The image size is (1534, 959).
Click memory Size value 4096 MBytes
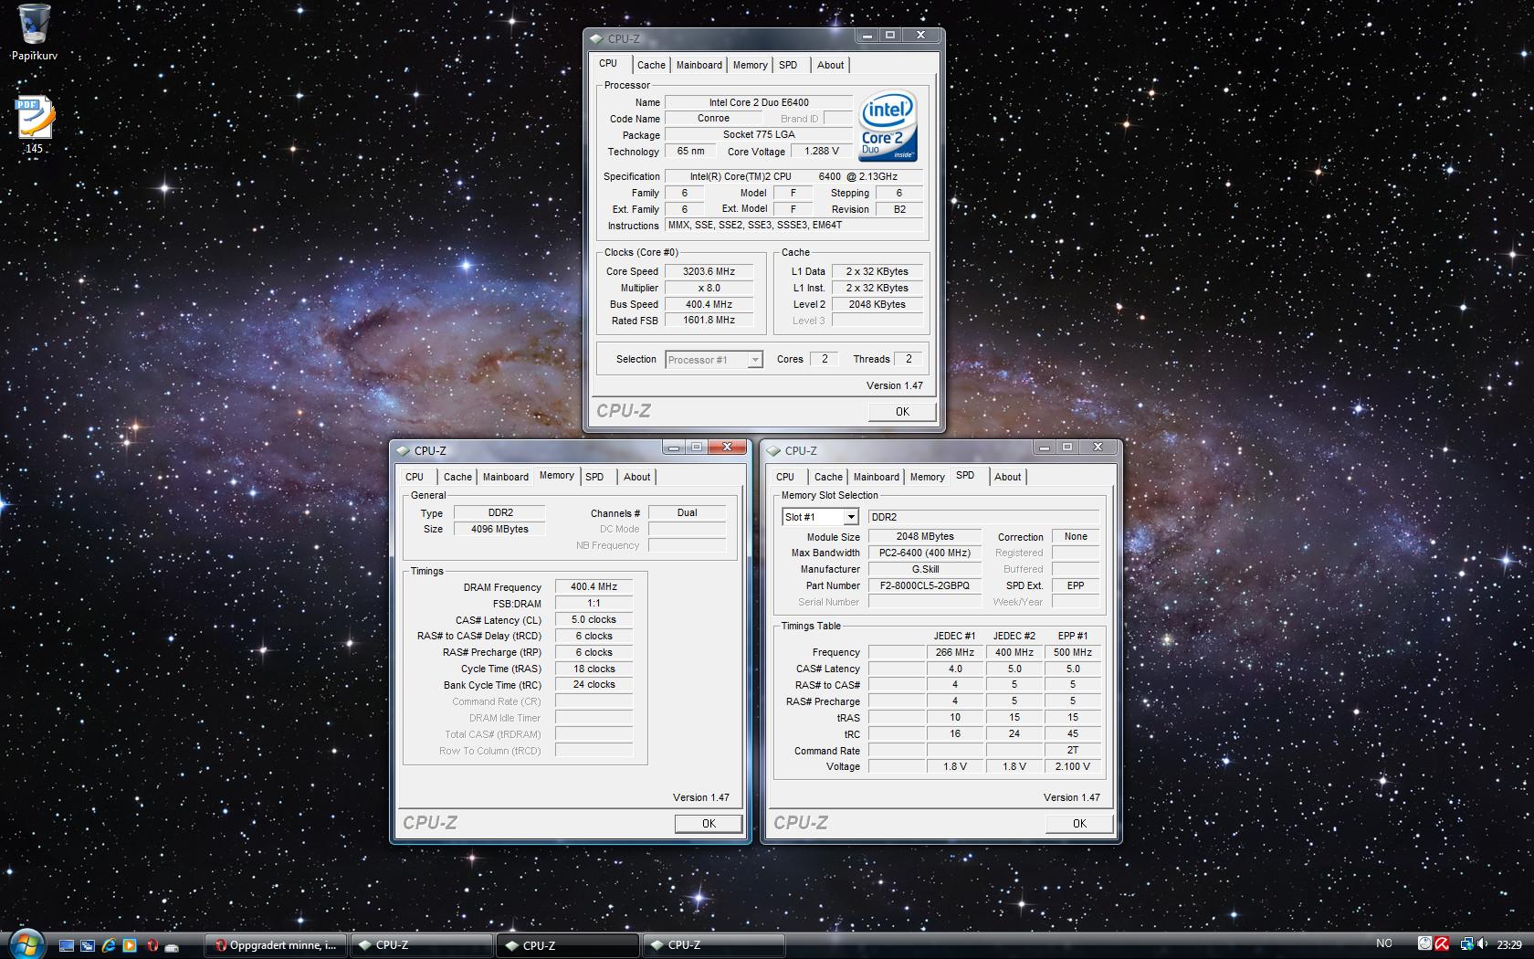point(499,529)
